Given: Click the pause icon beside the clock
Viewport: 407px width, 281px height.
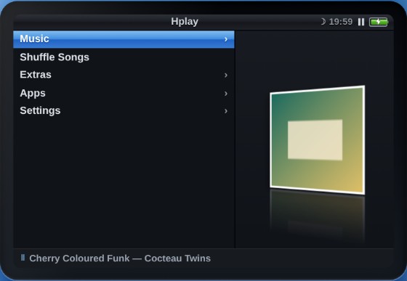Looking at the screenshot, I should pyautogui.click(x=361, y=22).
